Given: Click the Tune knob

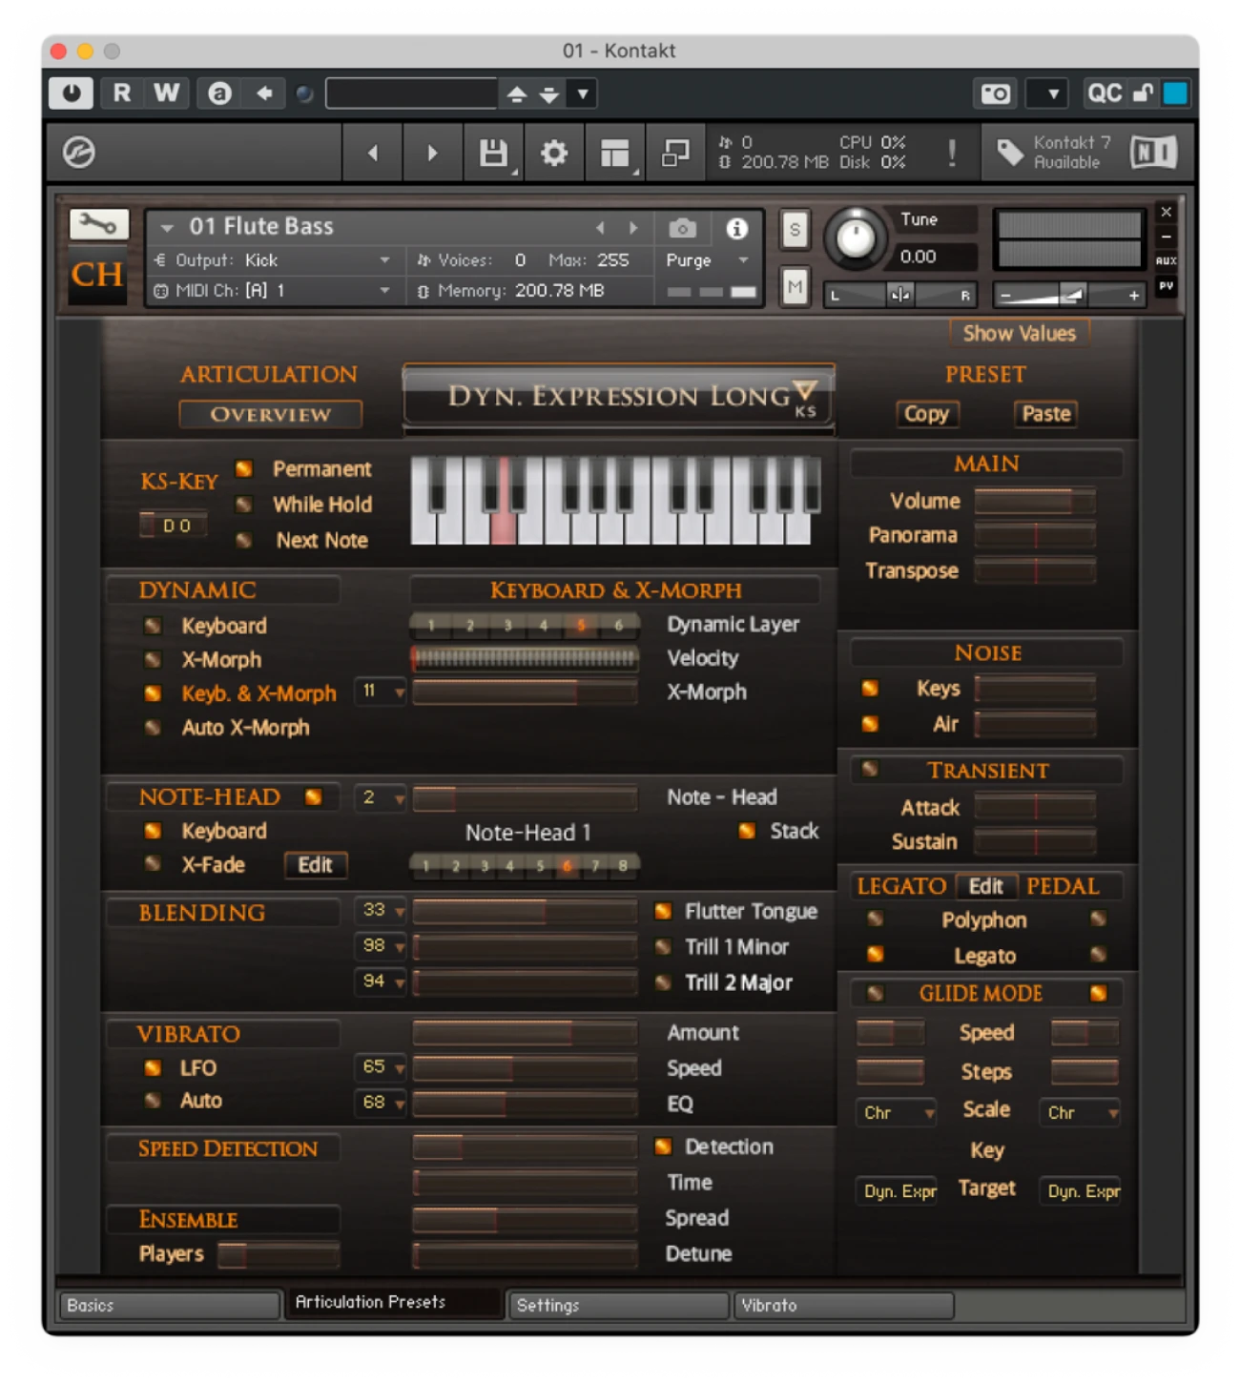Looking at the screenshot, I should (856, 237).
